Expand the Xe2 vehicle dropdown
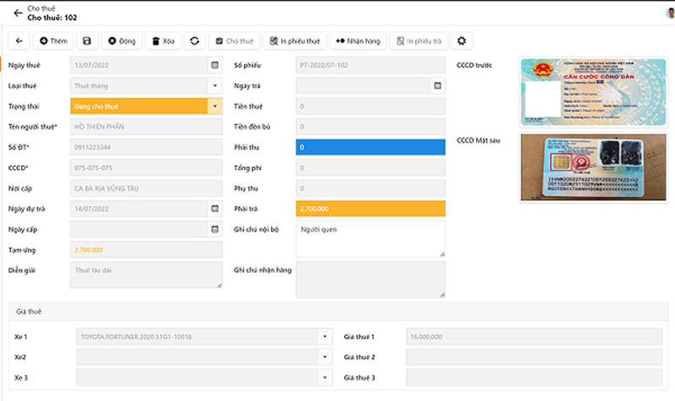Viewport: 675px width, 401px height. tap(325, 357)
